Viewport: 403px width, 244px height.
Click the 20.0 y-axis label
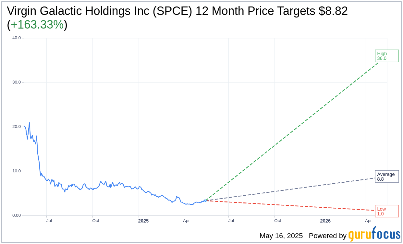click(17, 127)
